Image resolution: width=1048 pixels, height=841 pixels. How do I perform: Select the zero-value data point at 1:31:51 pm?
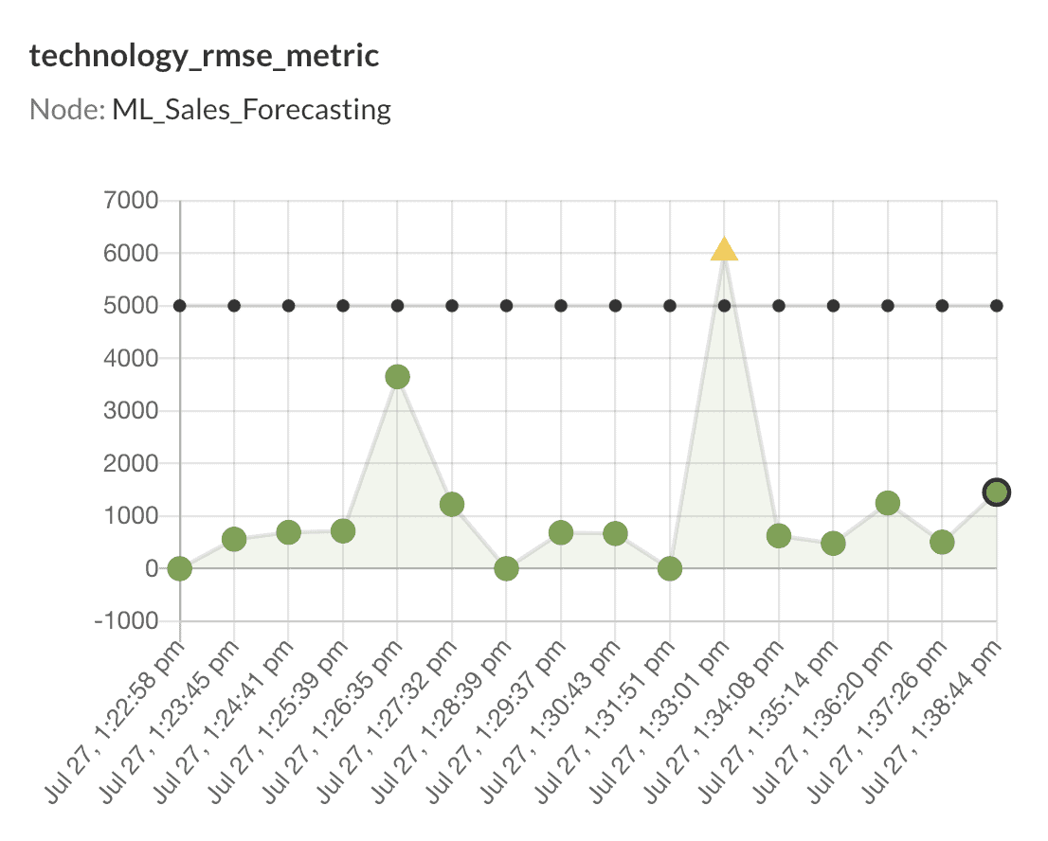coord(670,568)
